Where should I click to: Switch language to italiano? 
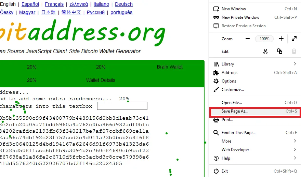point(101,4)
